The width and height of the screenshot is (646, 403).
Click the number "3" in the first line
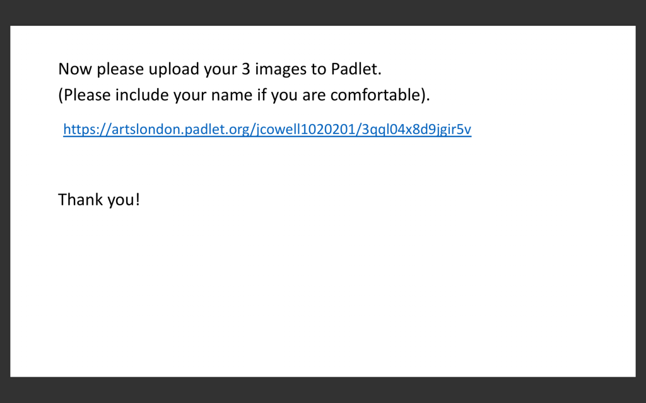pos(246,69)
